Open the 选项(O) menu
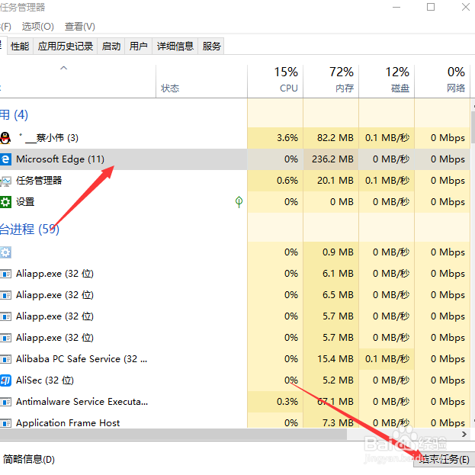This screenshot has height=475, width=475. pos(37,27)
